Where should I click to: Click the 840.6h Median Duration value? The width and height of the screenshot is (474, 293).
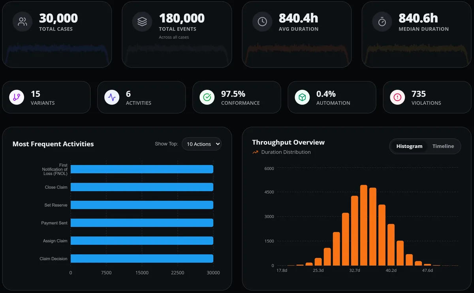tap(418, 18)
